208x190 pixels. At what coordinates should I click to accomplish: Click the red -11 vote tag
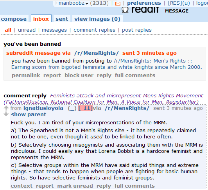[x=85, y=108]
